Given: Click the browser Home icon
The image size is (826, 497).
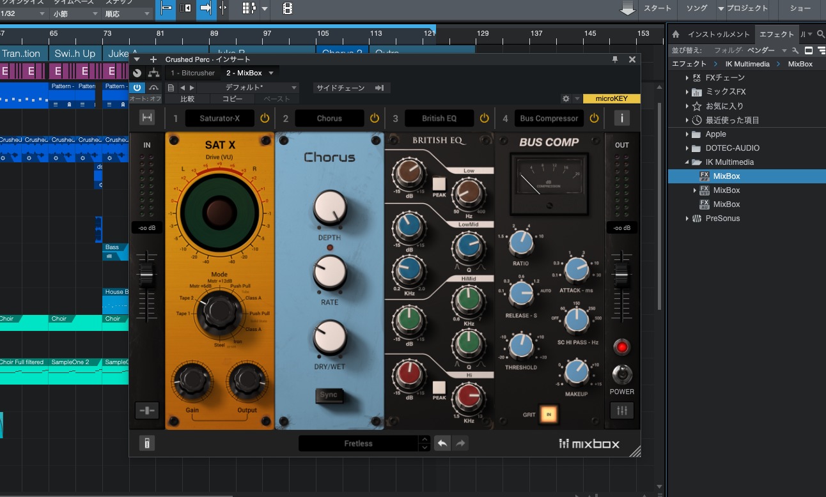Looking at the screenshot, I should (676, 34).
